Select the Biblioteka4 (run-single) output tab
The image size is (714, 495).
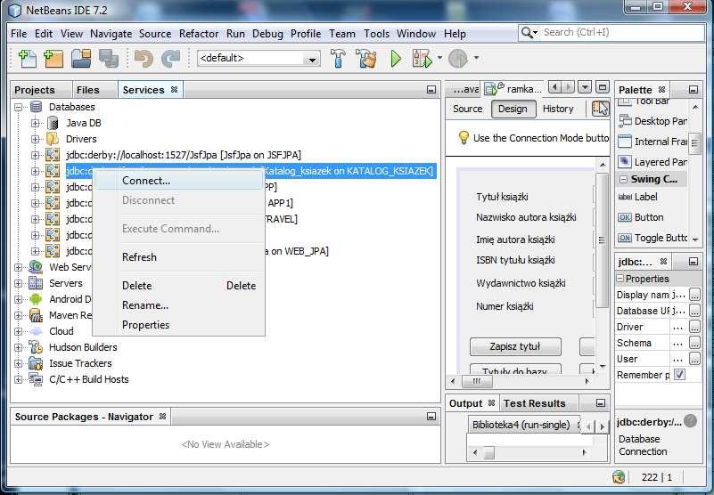click(x=521, y=425)
